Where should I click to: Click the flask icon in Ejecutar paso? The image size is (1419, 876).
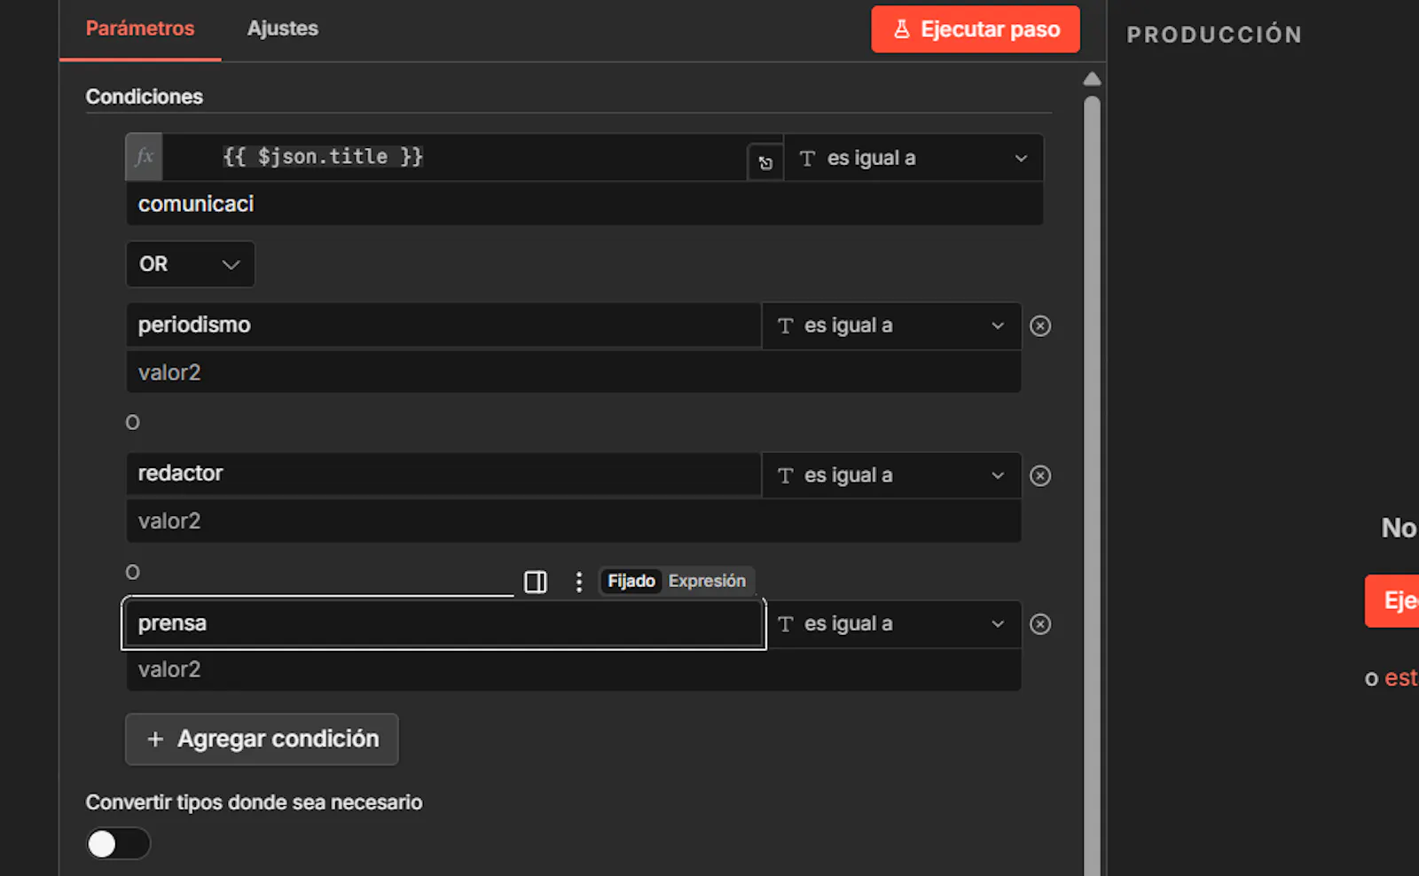(902, 29)
